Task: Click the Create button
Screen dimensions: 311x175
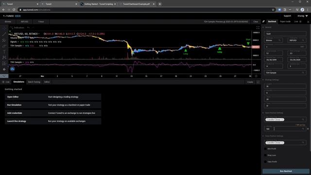Action: (250, 82)
